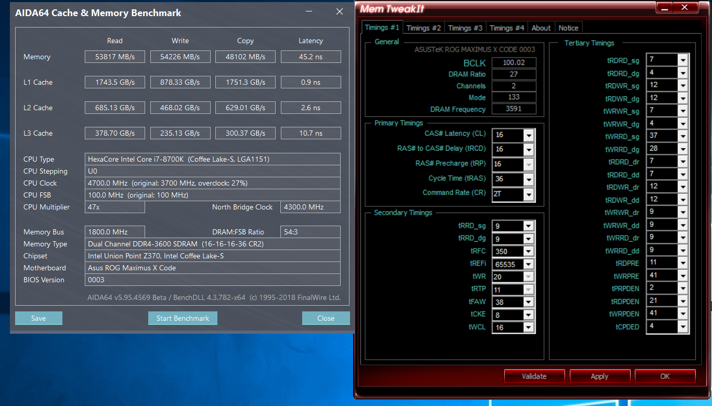Screen dimensions: 712x406
Task: Open the tRDRD_sg dropdown
Action: 683,60
